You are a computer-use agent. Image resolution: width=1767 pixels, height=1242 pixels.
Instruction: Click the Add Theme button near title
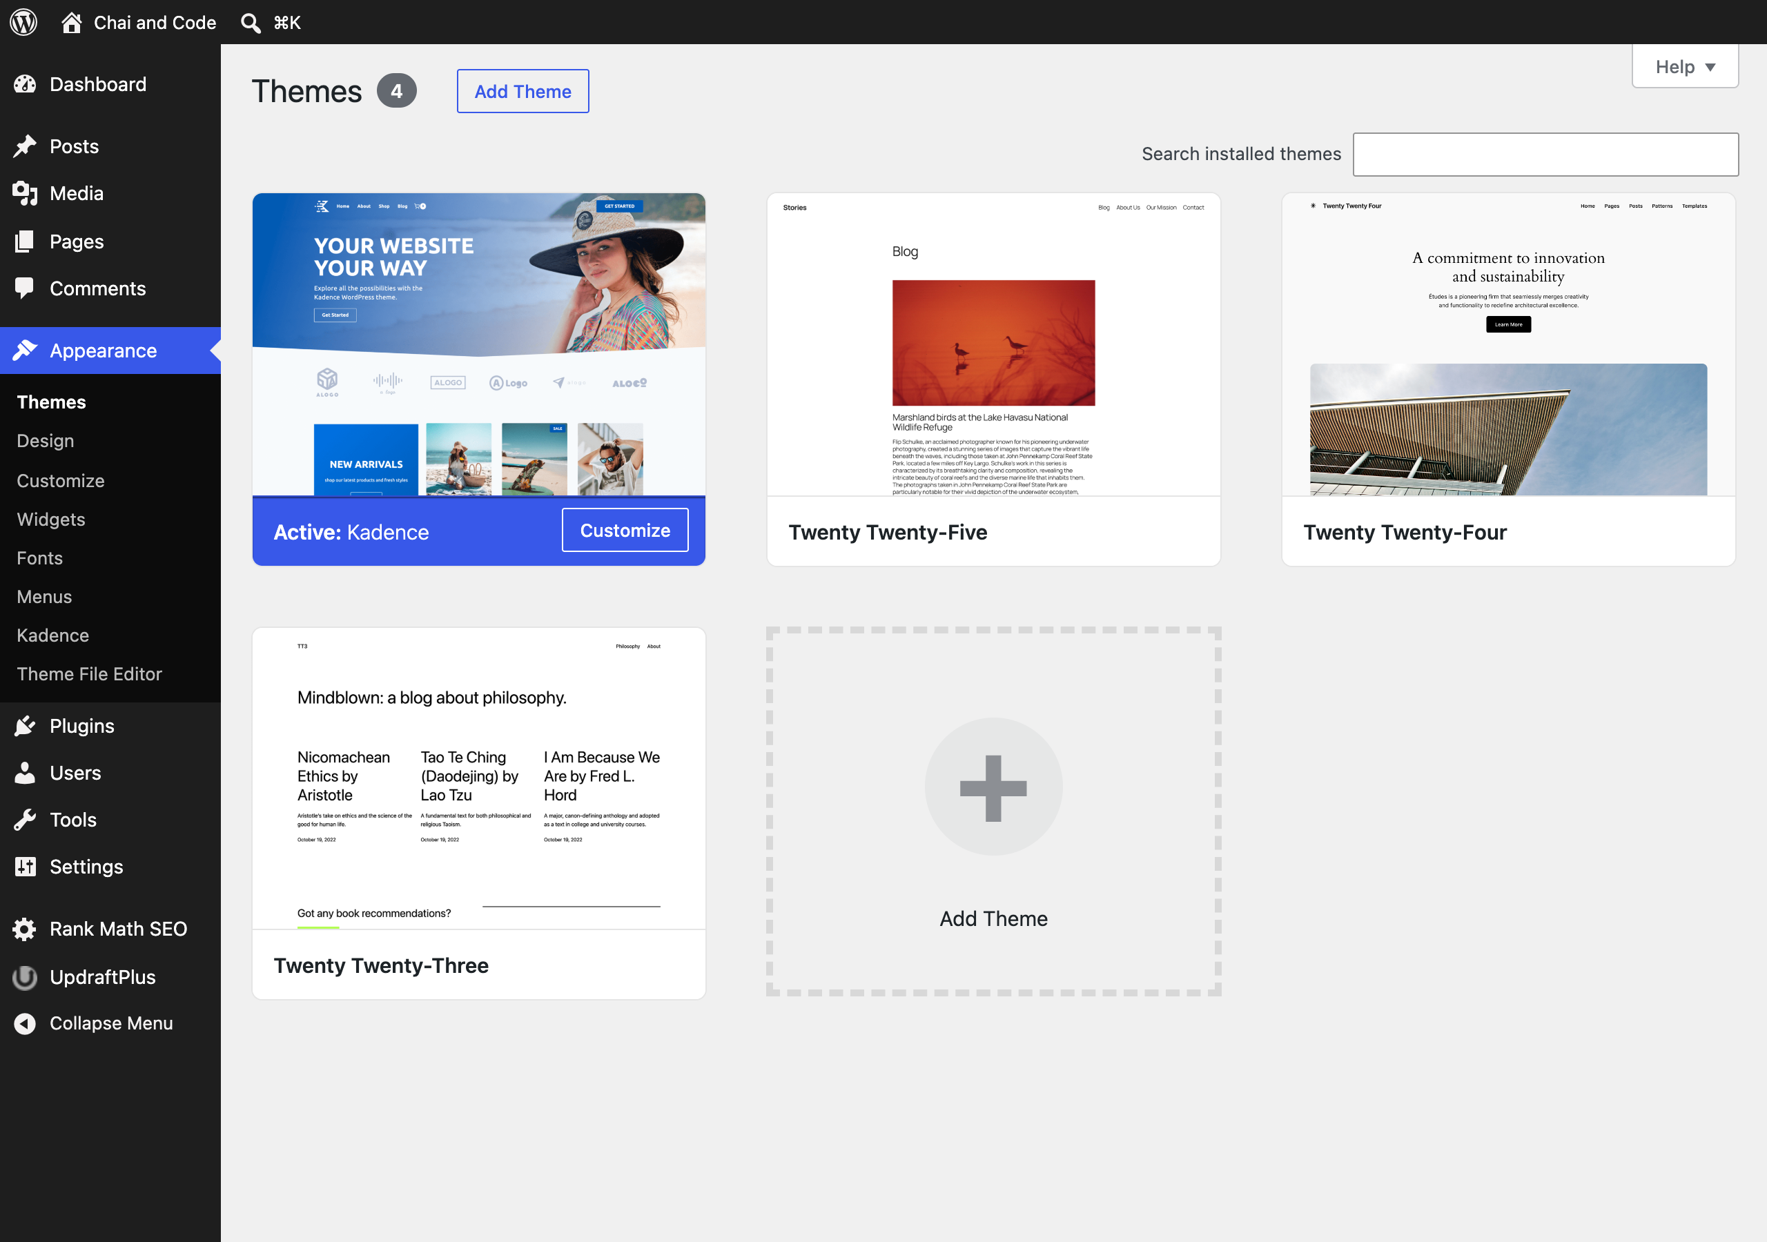(x=523, y=91)
